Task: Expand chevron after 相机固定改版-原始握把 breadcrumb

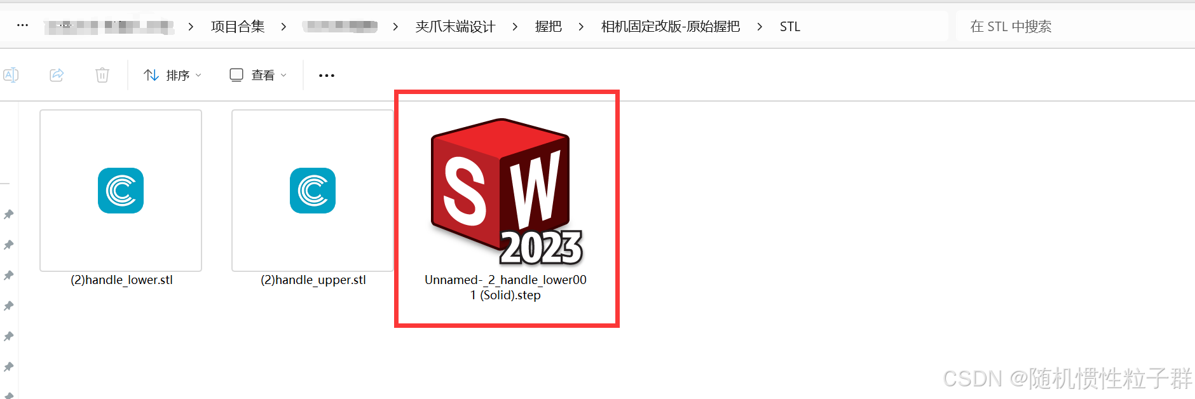Action: pos(760,27)
